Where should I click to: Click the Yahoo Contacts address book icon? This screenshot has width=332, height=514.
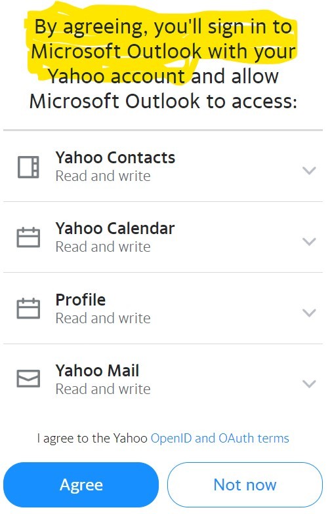(x=28, y=167)
